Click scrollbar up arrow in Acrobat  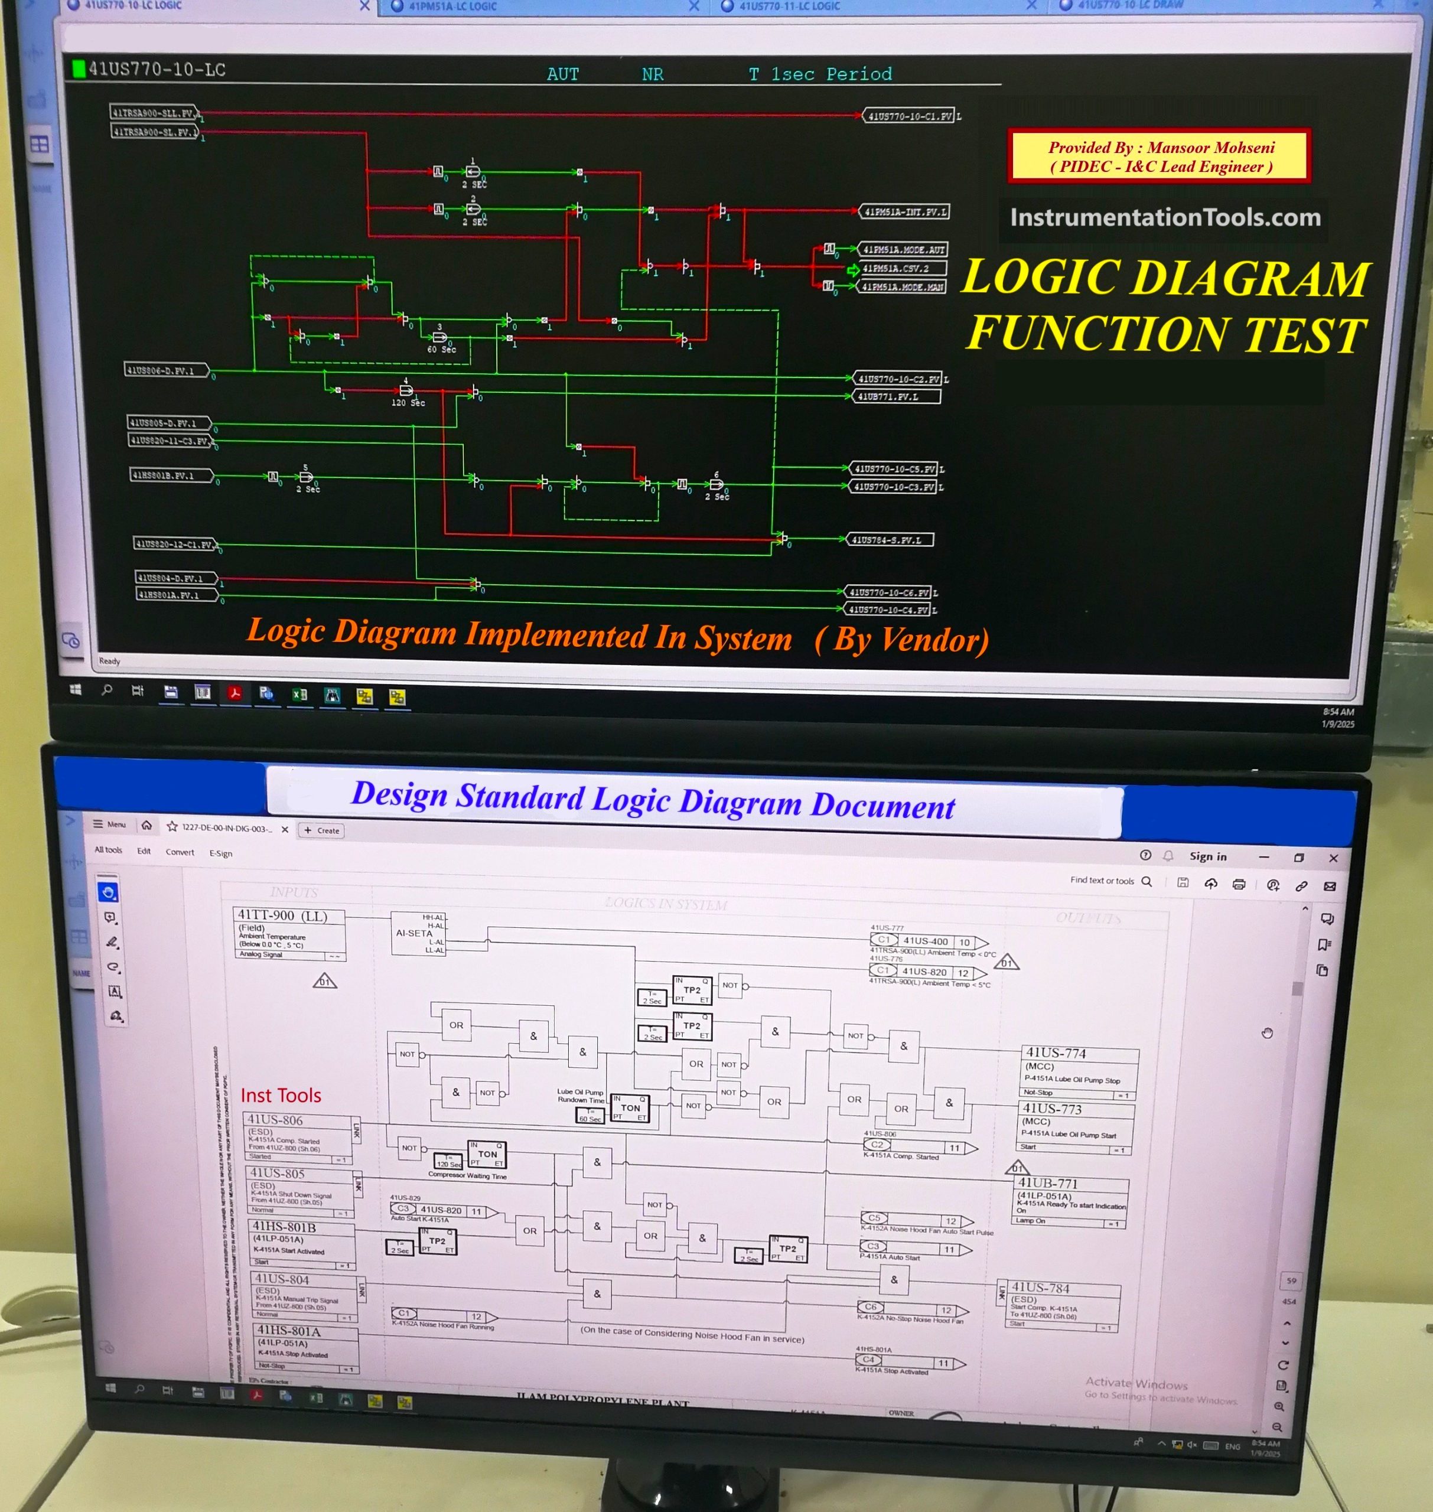(x=1305, y=908)
